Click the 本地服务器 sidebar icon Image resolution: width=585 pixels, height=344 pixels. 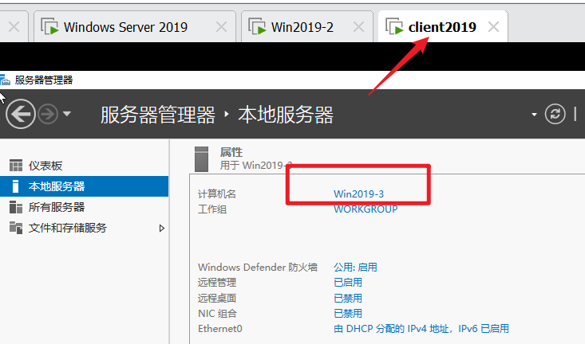[x=15, y=186]
